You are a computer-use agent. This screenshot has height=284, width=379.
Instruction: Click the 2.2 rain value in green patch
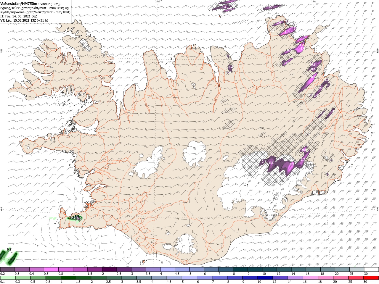coord(12,259)
